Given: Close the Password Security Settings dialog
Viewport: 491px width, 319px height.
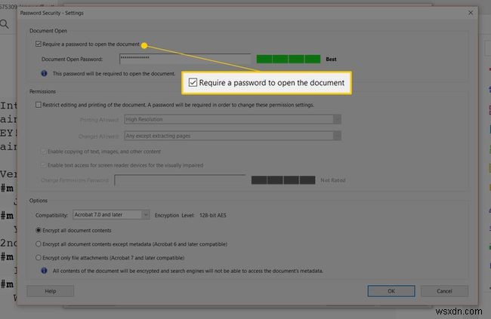Looking at the screenshot, I should tap(471, 13).
